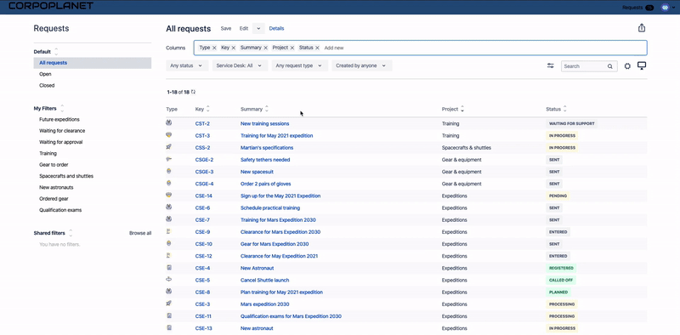Open the Details link
The width and height of the screenshot is (680, 335).
pos(277,29)
